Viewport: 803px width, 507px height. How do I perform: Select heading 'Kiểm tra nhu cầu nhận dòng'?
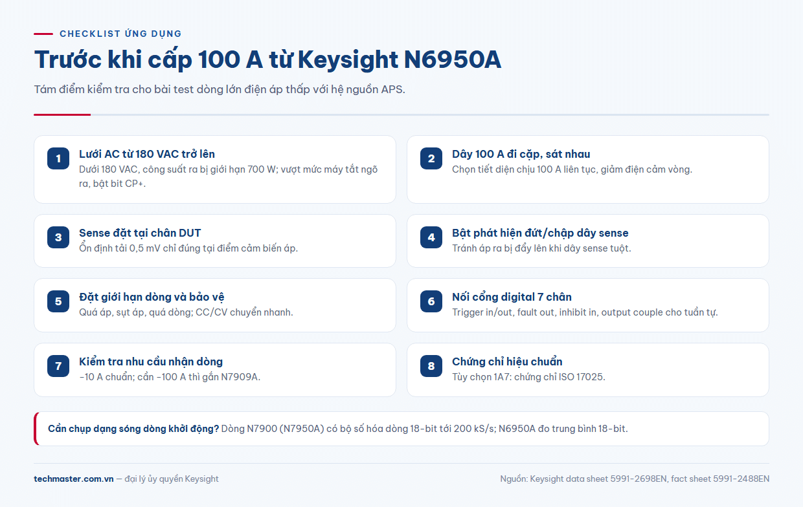tap(151, 361)
